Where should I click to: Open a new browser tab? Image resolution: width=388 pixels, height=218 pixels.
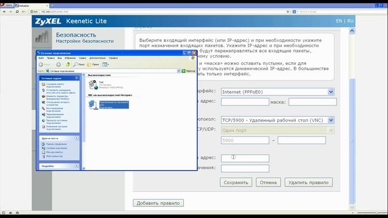point(52,5)
